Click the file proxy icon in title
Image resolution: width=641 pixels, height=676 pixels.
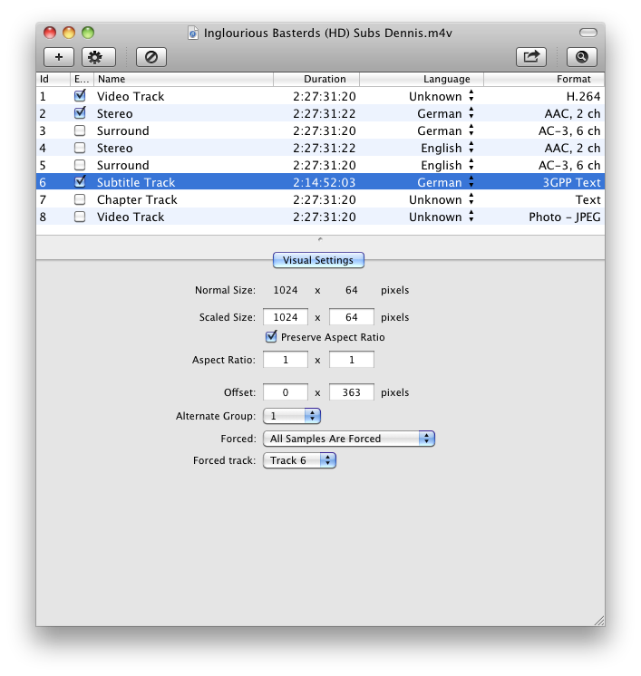coord(193,33)
